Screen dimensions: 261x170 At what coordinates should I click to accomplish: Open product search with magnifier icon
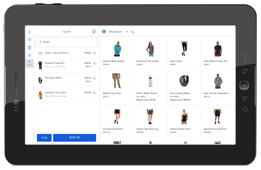(133, 32)
